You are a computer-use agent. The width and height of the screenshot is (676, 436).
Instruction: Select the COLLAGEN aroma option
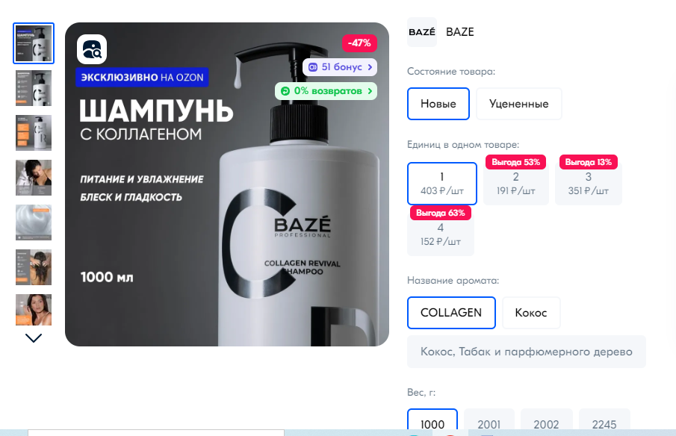click(x=451, y=313)
